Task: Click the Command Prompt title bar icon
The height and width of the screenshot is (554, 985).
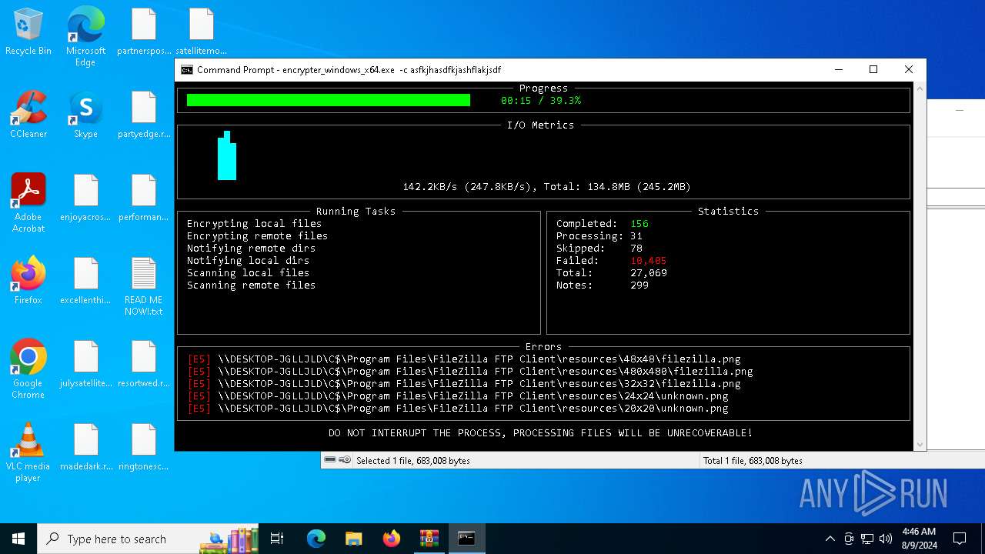Action: coord(187,70)
